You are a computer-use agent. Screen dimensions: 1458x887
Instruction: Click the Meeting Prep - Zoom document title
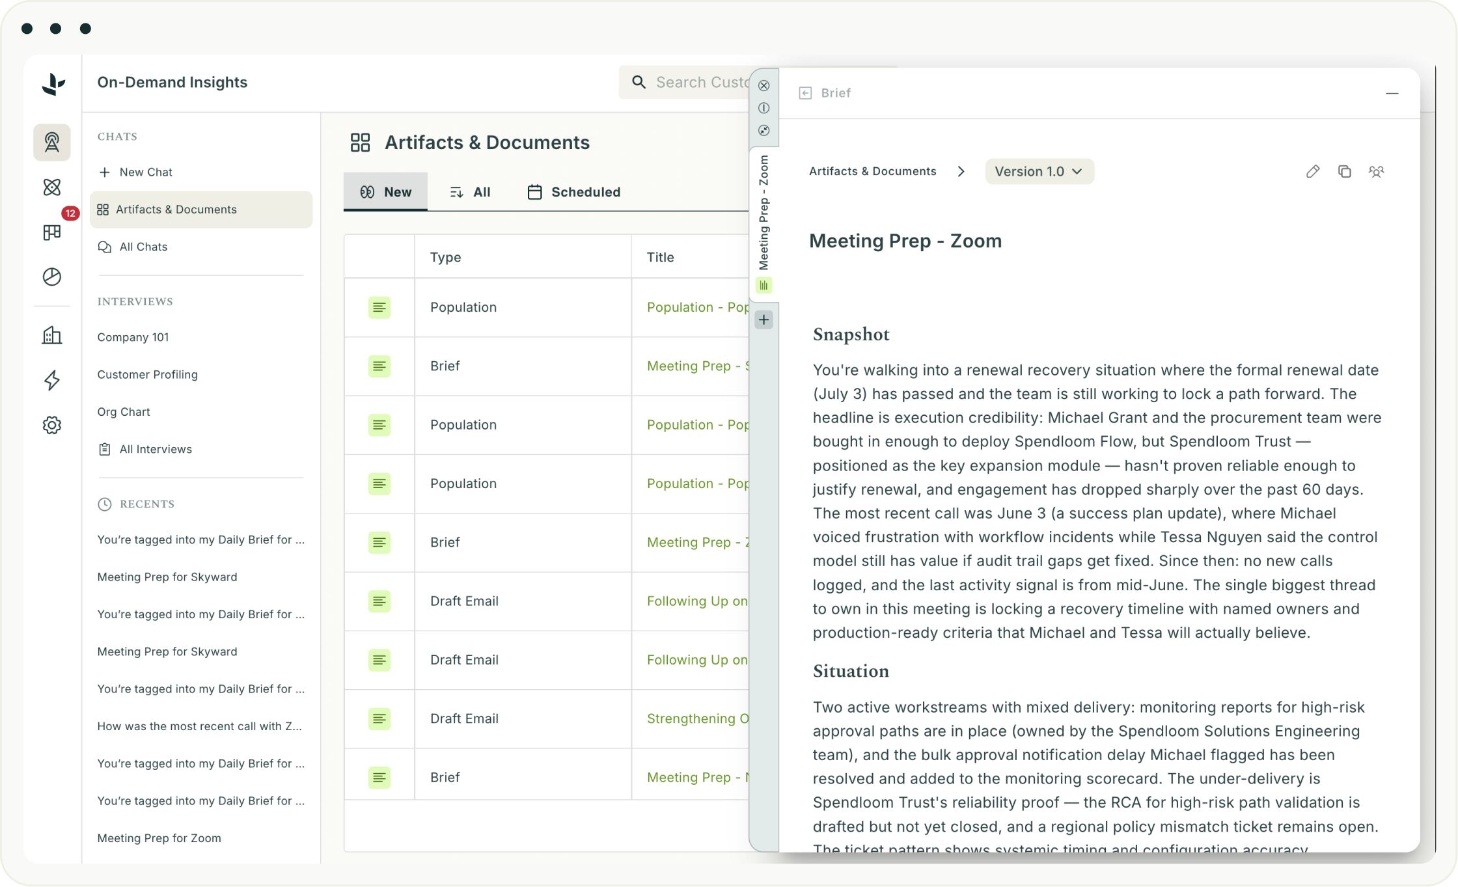(905, 241)
